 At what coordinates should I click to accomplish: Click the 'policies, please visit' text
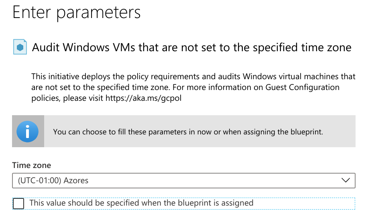click(67, 98)
